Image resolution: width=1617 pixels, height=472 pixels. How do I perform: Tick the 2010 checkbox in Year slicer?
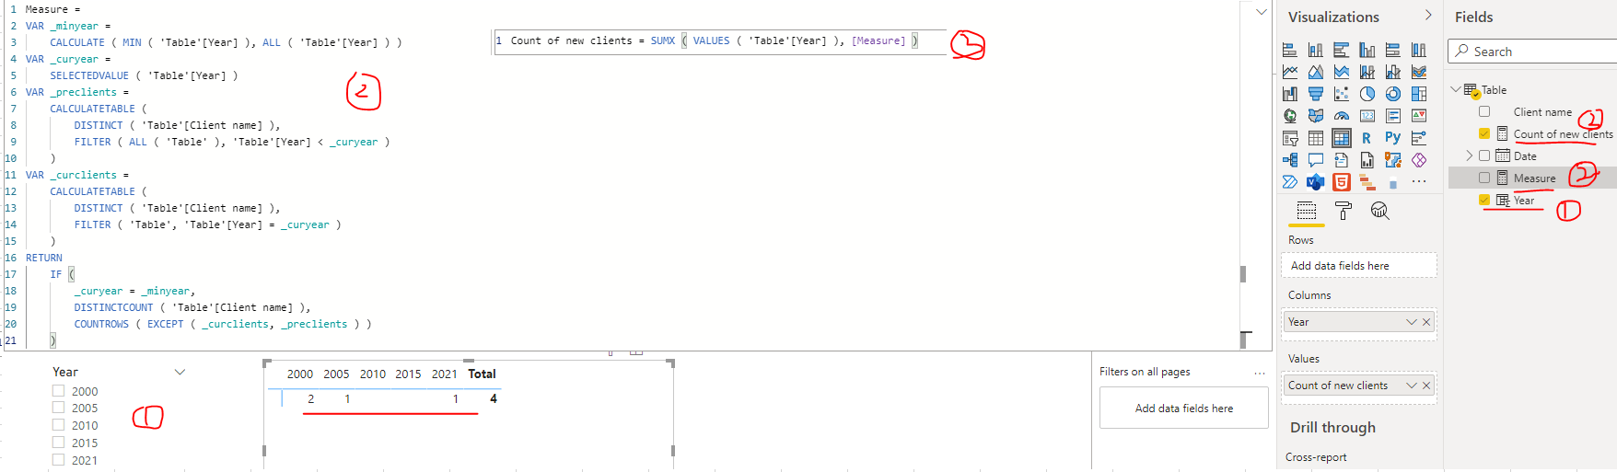click(58, 425)
